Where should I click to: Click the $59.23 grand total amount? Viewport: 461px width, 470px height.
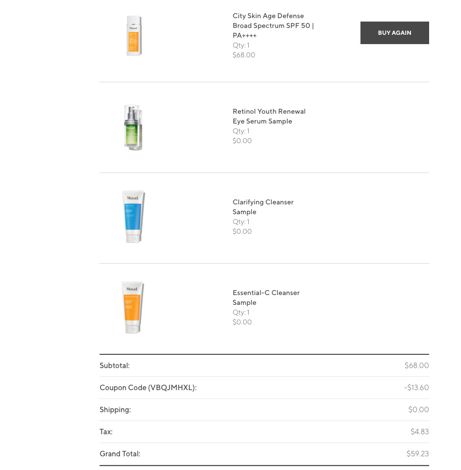417,453
